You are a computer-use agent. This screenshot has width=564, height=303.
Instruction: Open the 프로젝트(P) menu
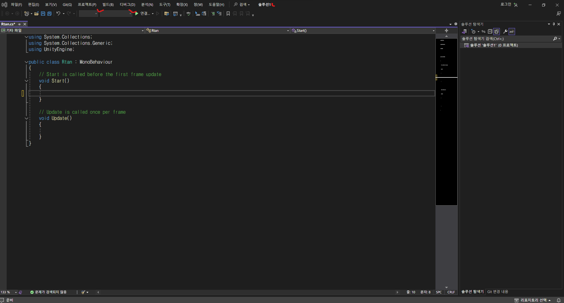(x=87, y=5)
